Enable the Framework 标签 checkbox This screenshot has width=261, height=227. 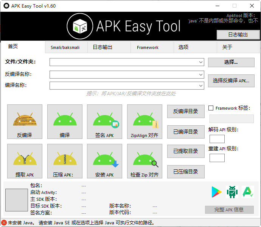211,108
